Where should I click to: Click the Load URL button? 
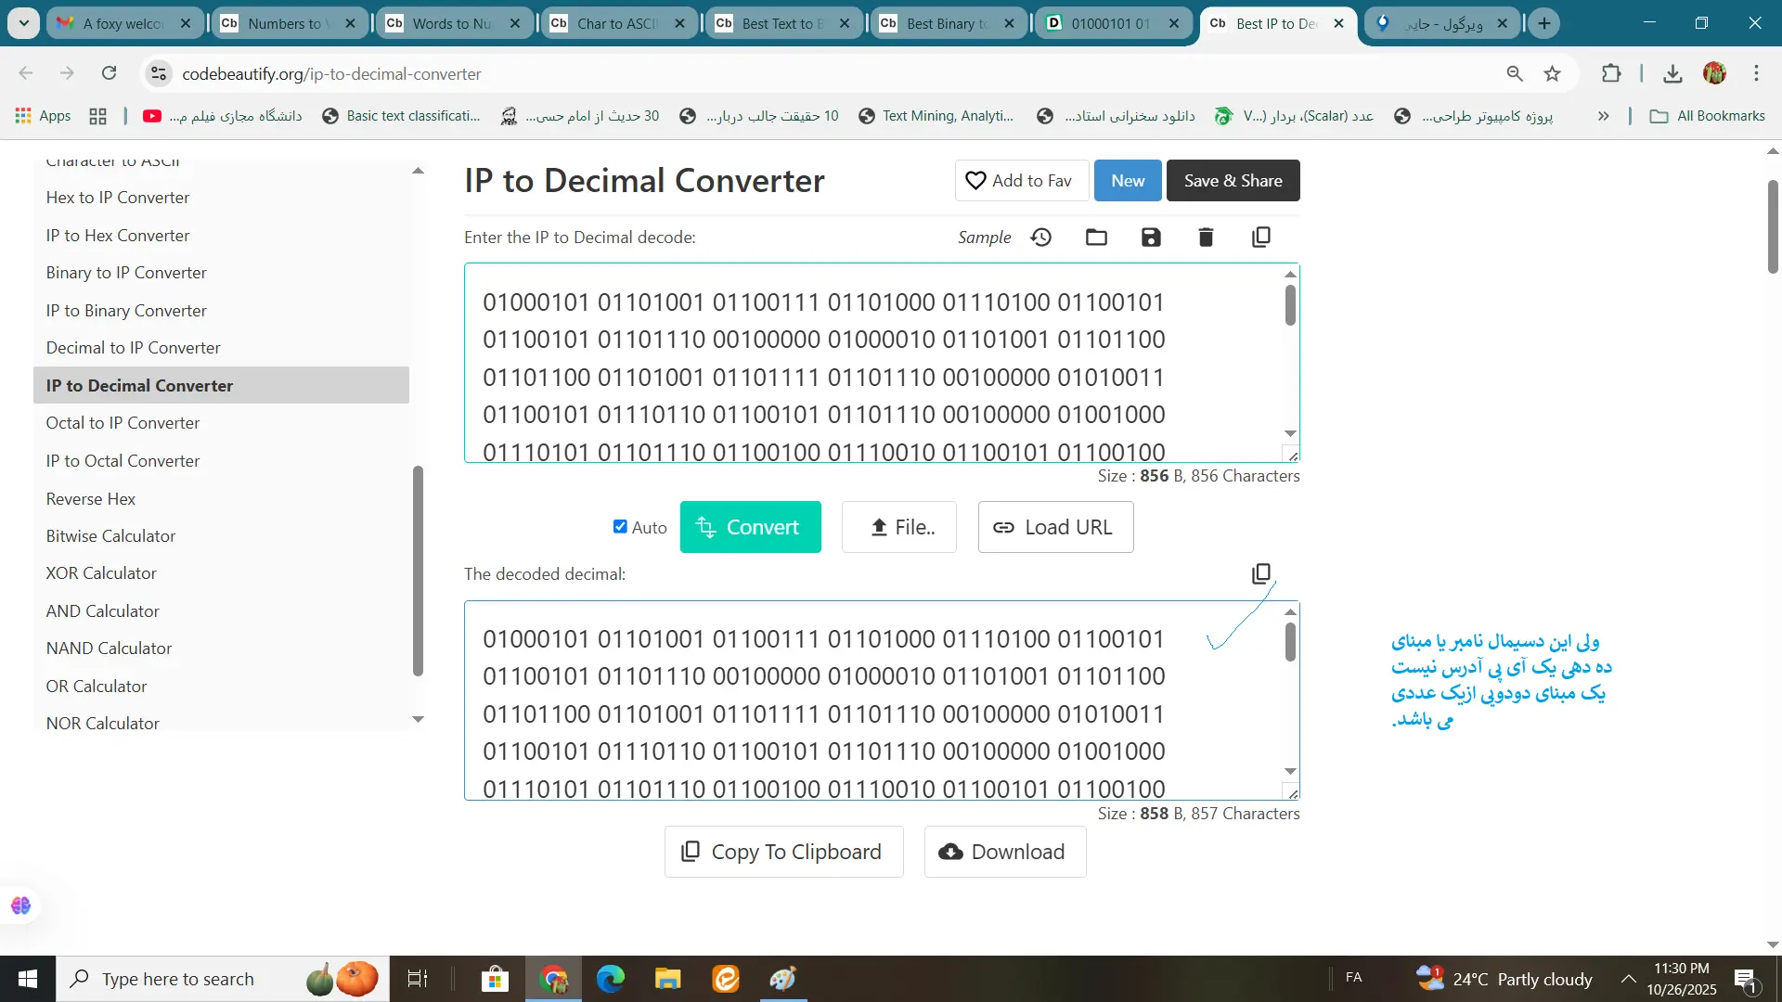[1055, 527]
